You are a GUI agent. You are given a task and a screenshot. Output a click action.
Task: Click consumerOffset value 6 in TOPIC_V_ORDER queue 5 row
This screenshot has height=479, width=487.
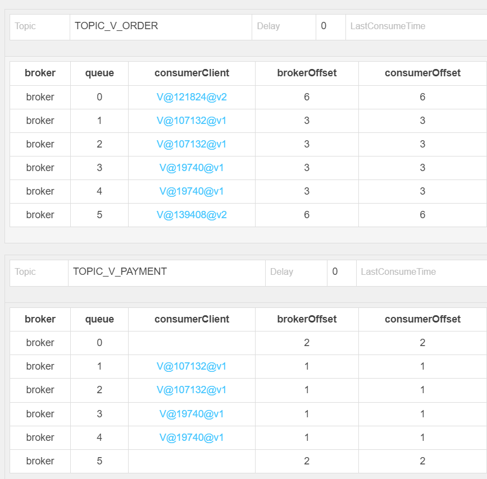[422, 215]
